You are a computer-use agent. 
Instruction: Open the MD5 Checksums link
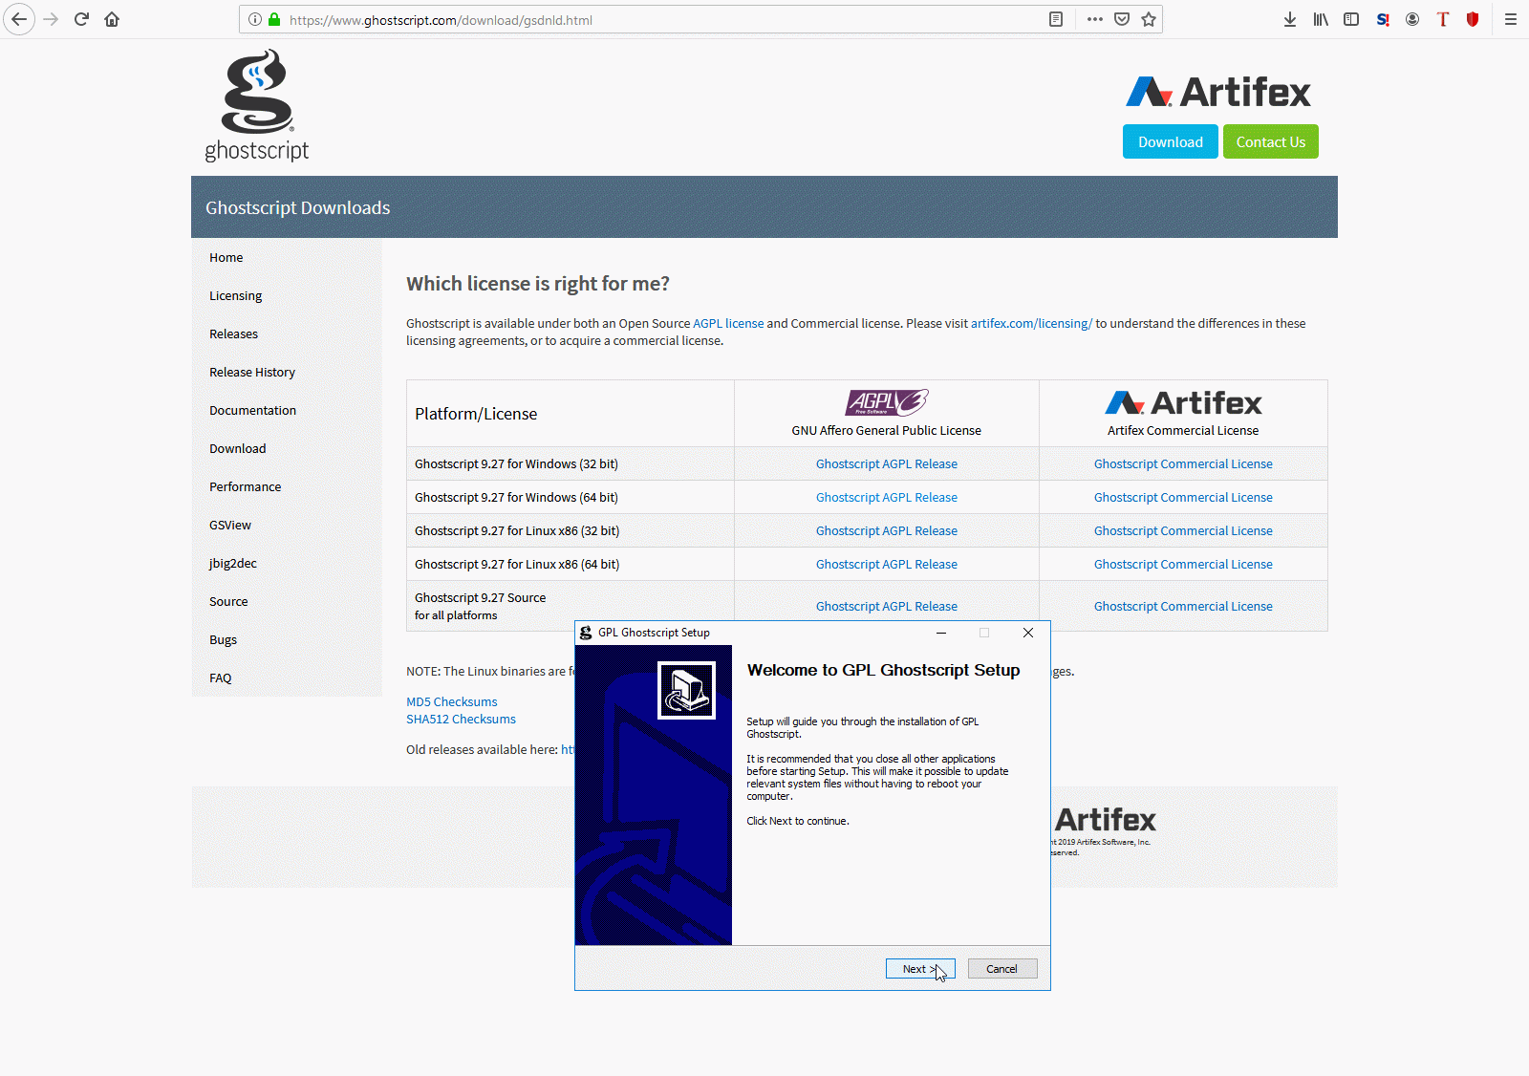coord(452,701)
